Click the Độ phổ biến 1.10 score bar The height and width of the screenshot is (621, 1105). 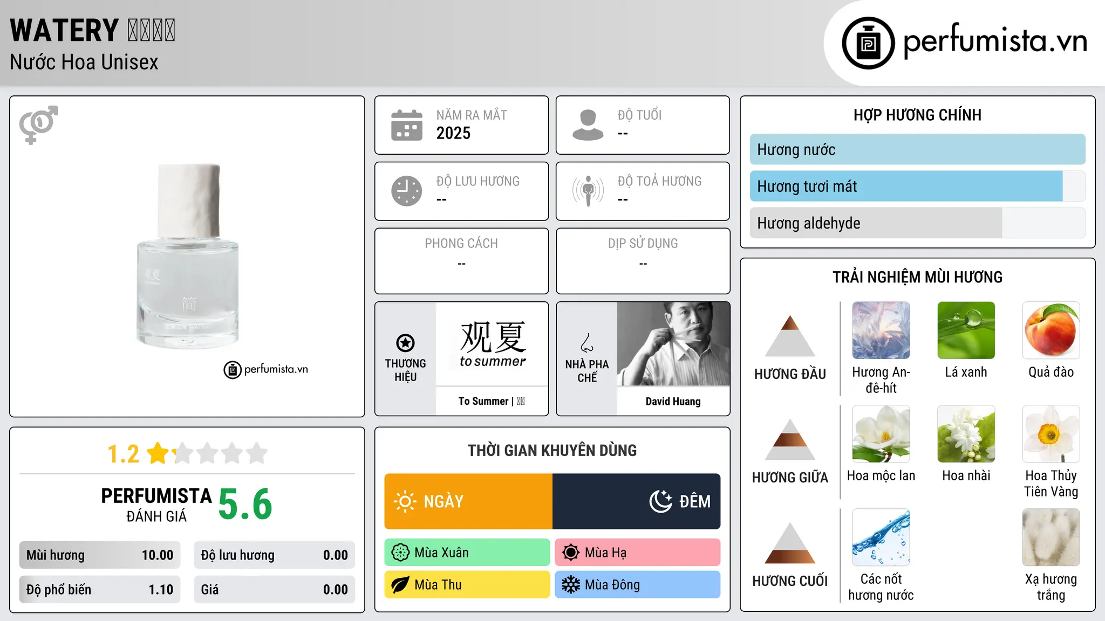pyautogui.click(x=100, y=590)
